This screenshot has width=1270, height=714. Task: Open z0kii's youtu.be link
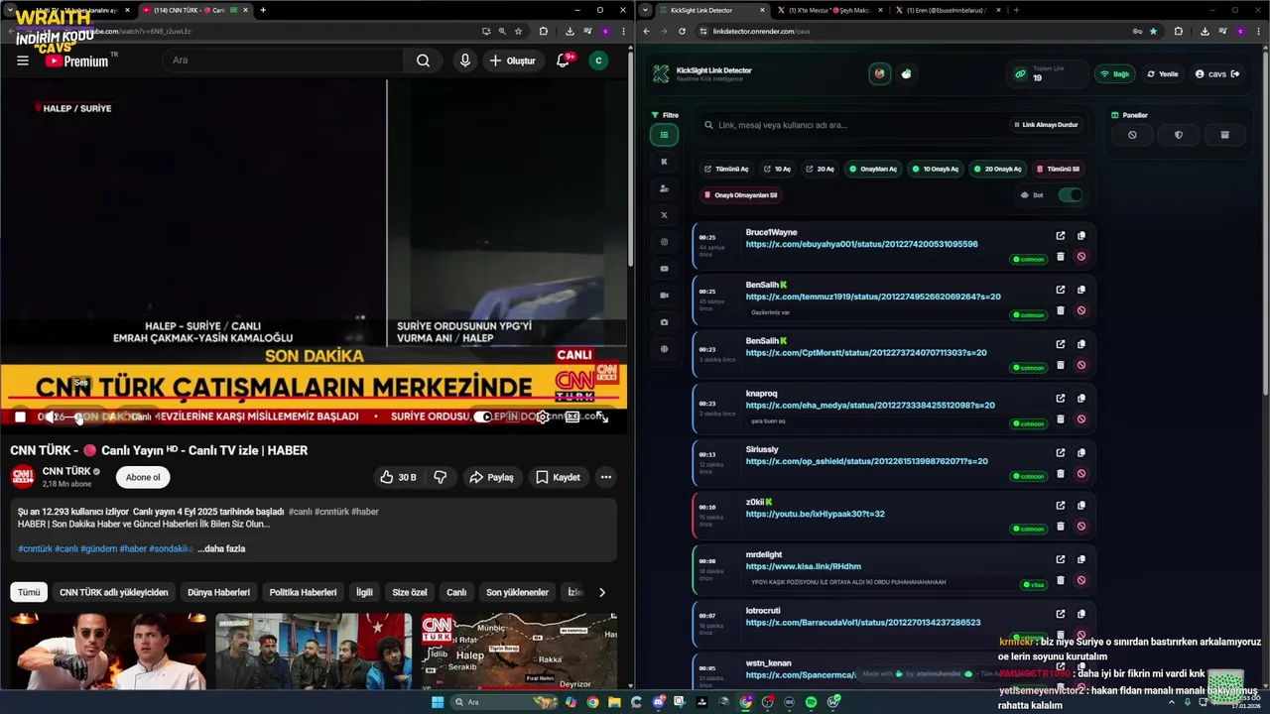[815, 514]
